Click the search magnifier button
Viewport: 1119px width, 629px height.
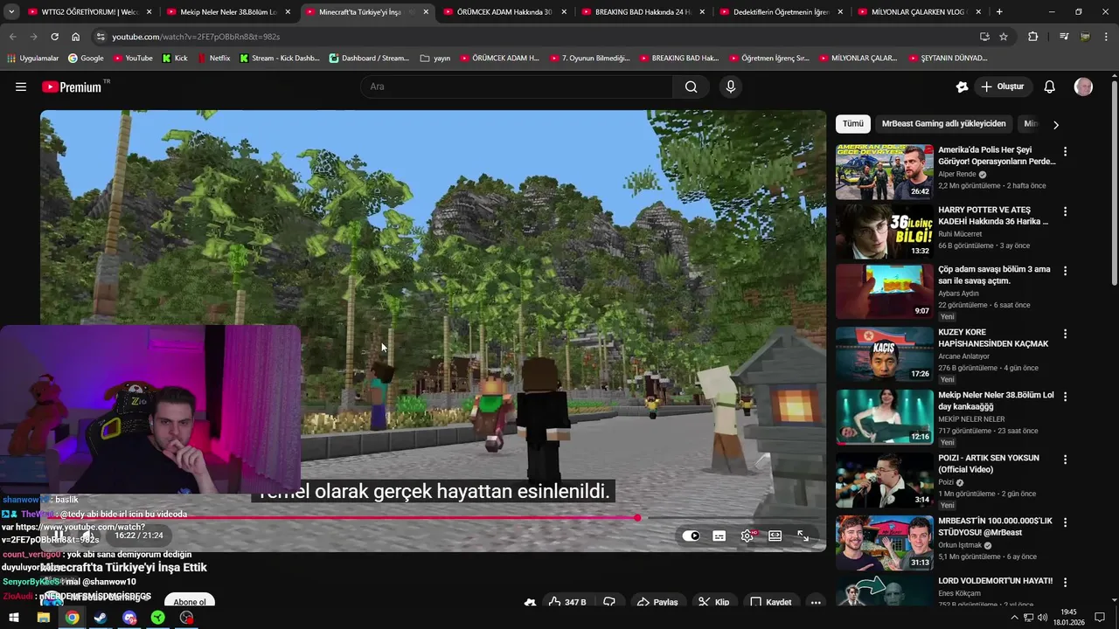[691, 86]
